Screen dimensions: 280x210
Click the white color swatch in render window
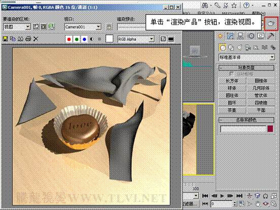[109, 39]
